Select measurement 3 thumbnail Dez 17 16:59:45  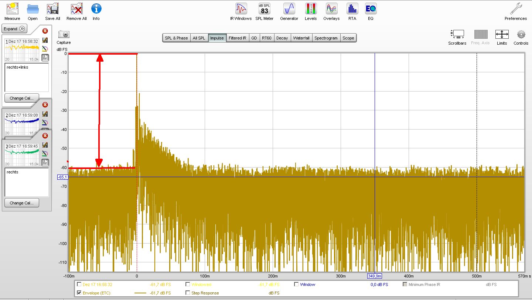(x=22, y=154)
